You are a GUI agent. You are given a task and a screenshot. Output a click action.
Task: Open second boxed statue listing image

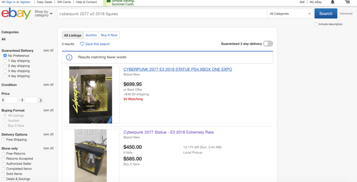coord(91,156)
